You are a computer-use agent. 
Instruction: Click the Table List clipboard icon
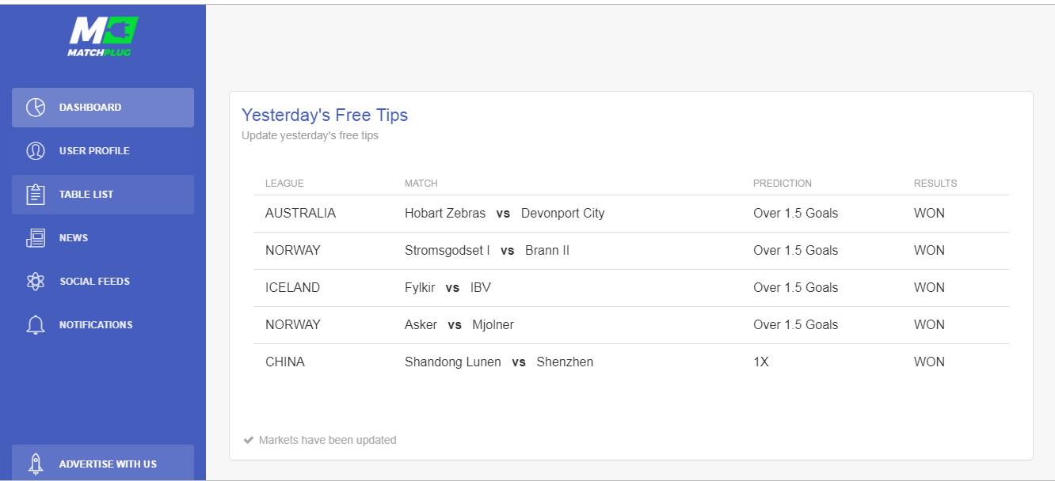coord(36,195)
